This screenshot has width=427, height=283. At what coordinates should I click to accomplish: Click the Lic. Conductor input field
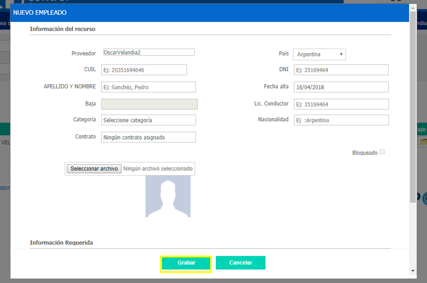[341, 104]
